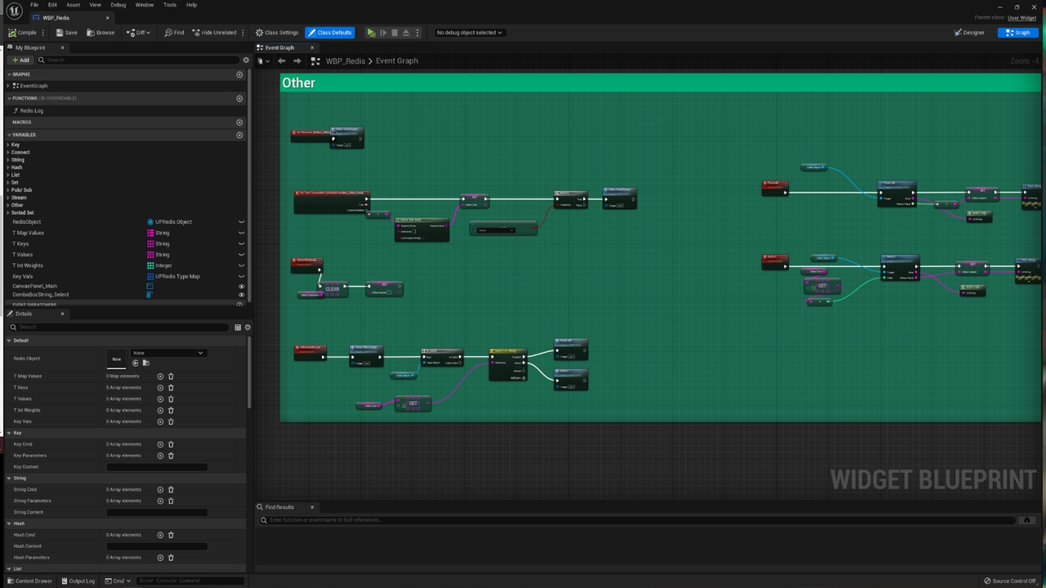Click the Play simulation button

[371, 33]
